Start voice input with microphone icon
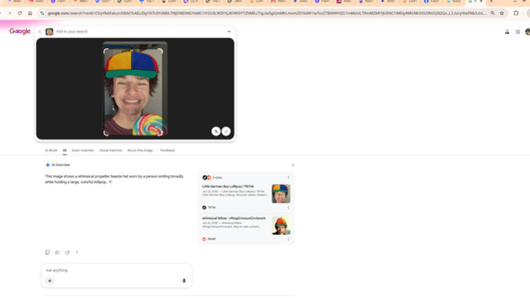This screenshot has height=298, width=530. [x=184, y=281]
